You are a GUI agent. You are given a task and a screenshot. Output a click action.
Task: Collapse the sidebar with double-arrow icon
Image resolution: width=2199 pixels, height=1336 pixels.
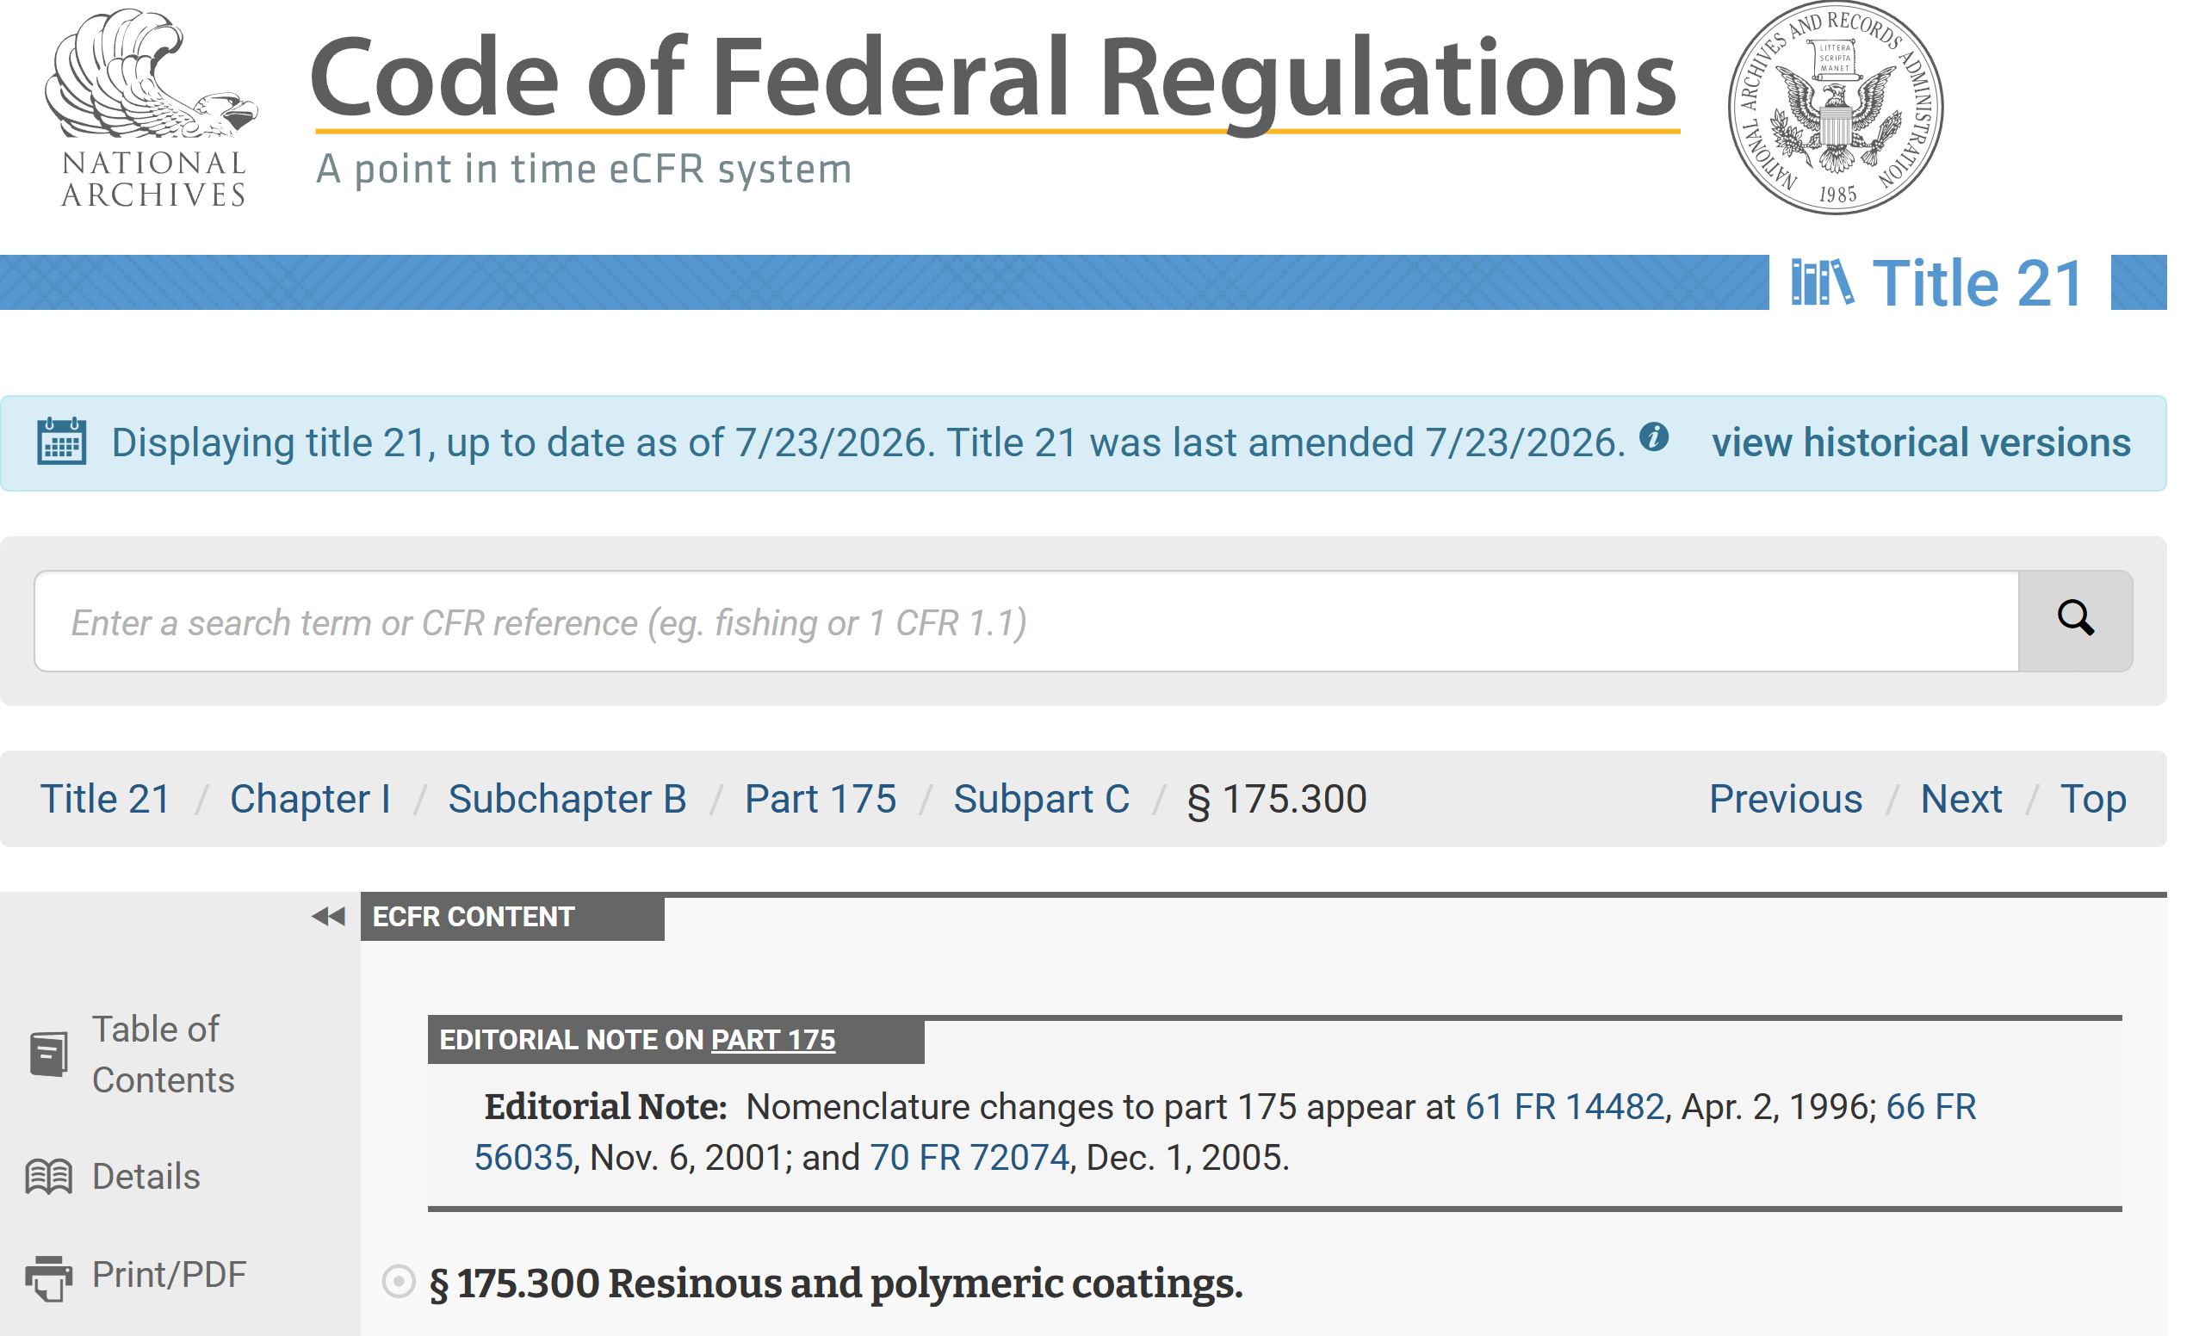coord(328,916)
